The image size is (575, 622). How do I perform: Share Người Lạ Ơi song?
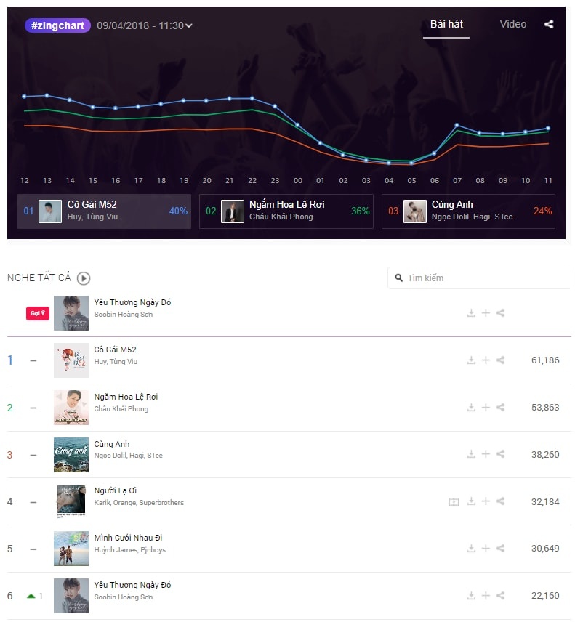tap(500, 501)
